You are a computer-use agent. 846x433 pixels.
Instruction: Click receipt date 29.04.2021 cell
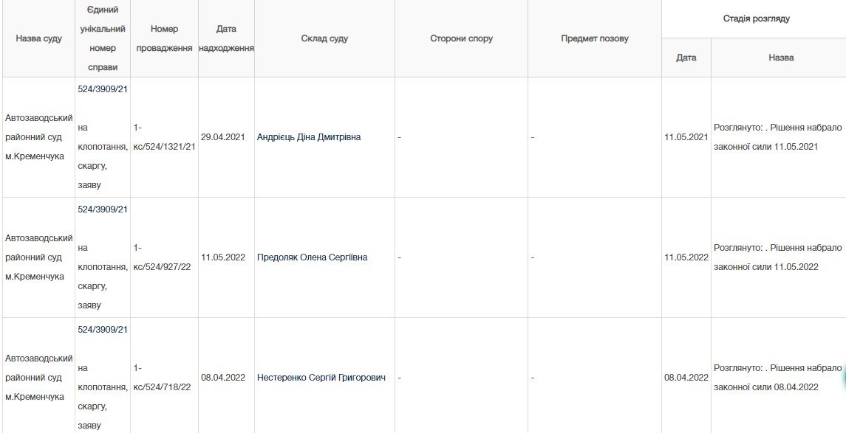[222, 137]
